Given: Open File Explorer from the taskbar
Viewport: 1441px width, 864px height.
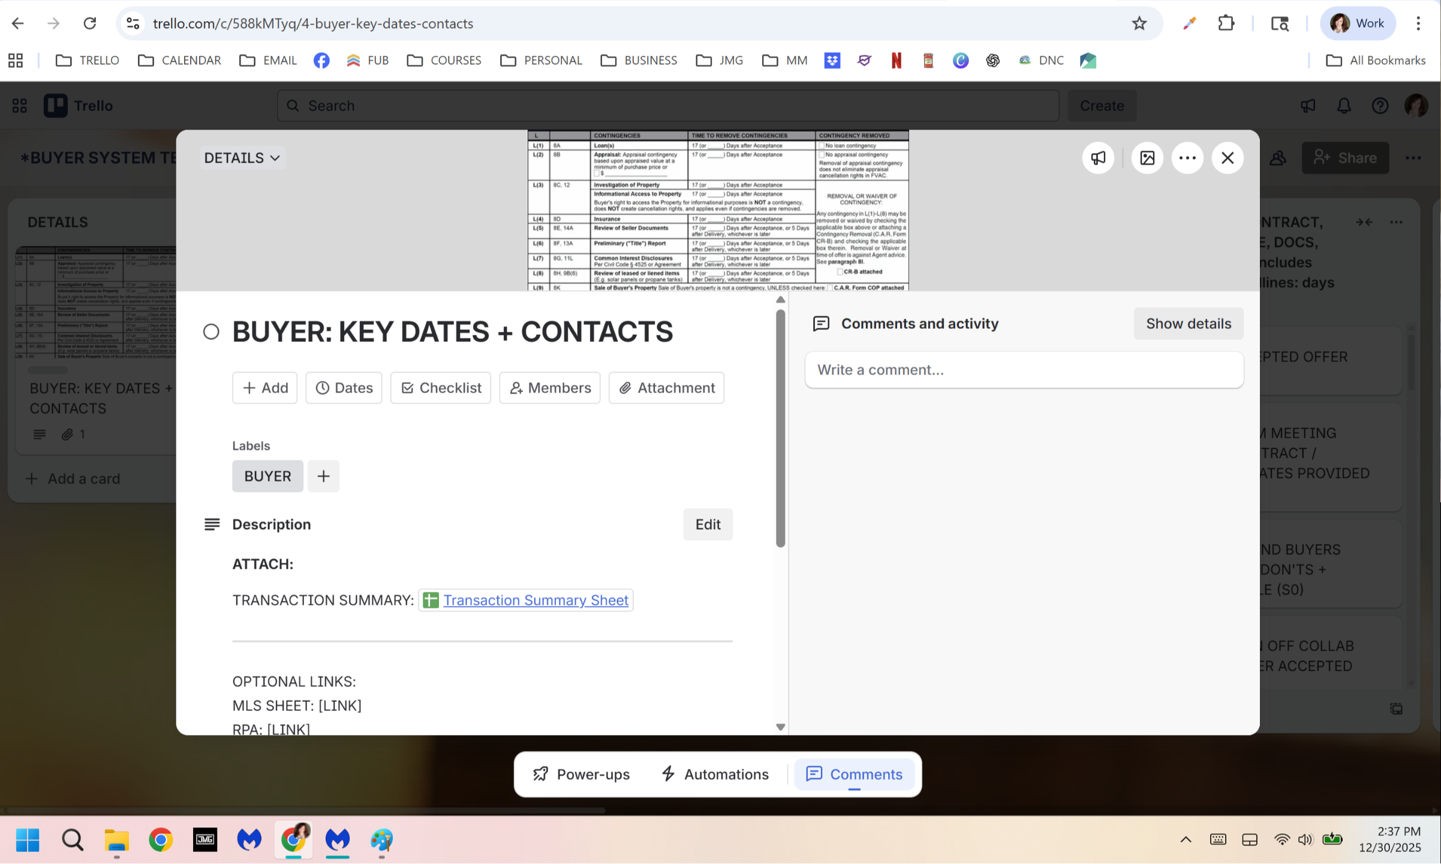Looking at the screenshot, I should (x=116, y=840).
